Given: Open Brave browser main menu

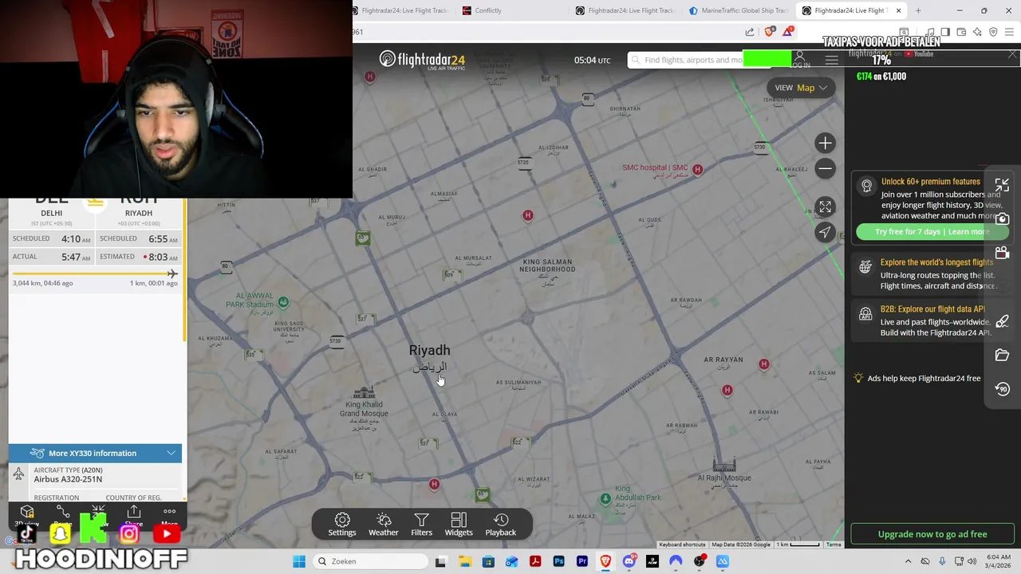Looking at the screenshot, I should pos(1010,32).
